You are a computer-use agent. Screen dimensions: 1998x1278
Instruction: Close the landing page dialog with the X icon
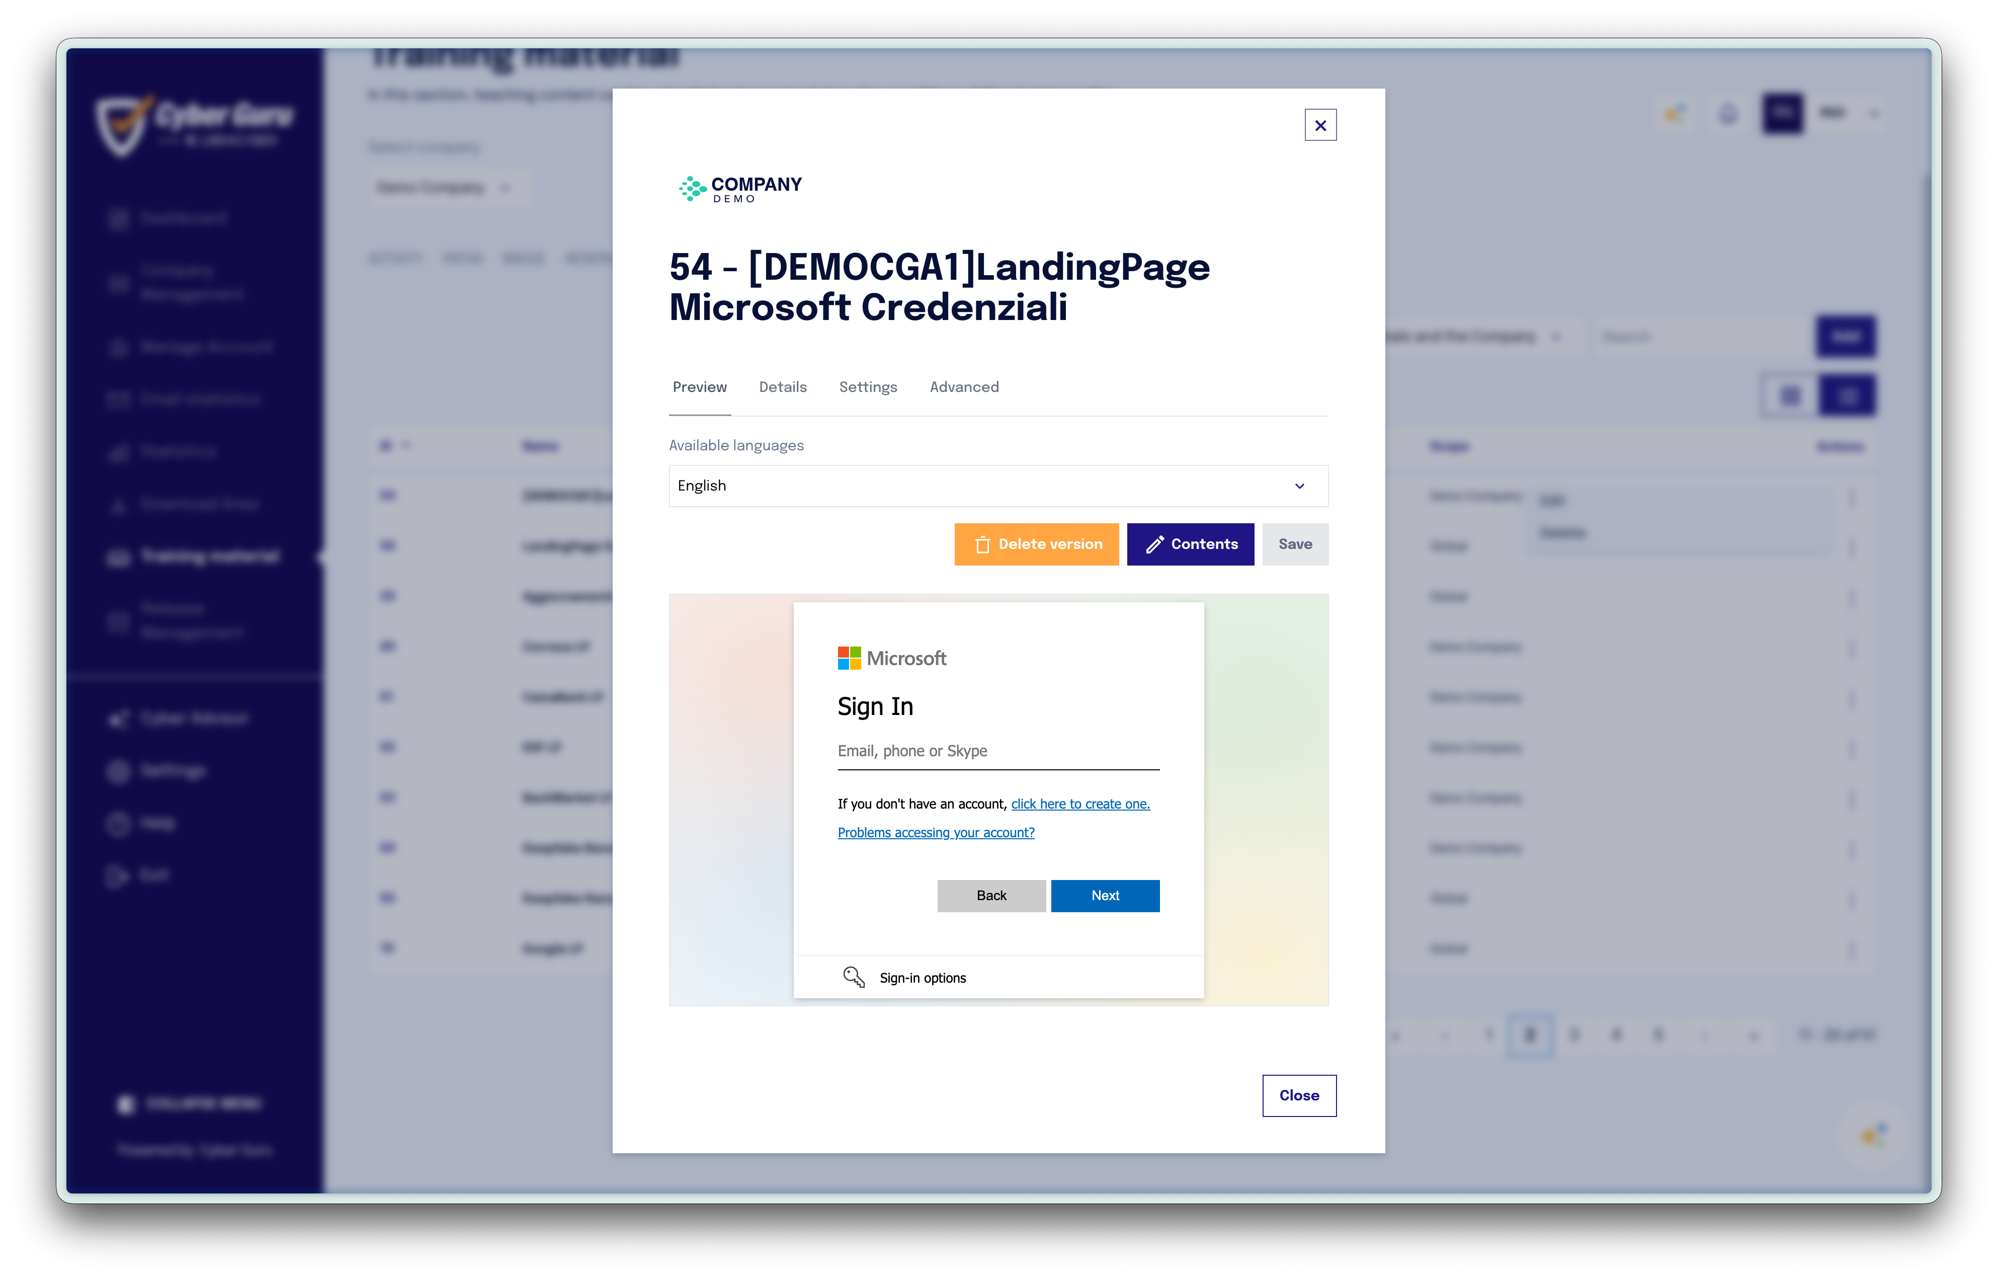(1319, 125)
